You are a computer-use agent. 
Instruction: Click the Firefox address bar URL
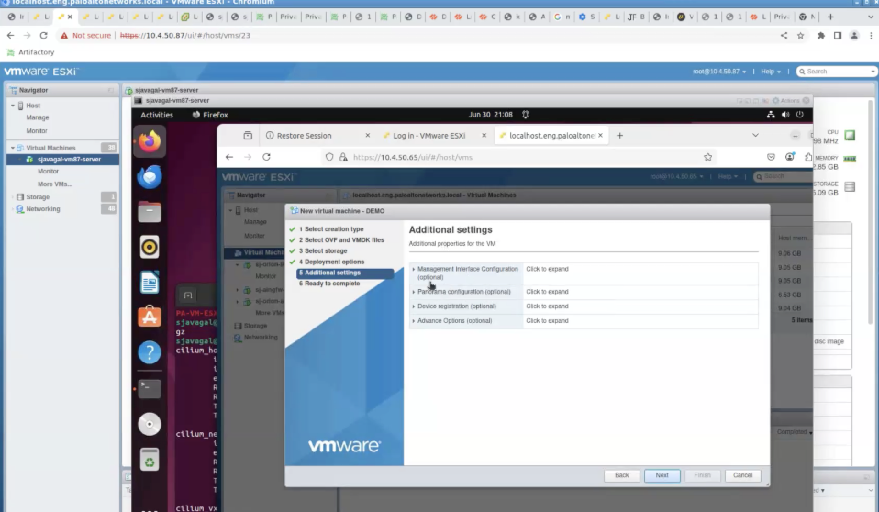tap(412, 157)
